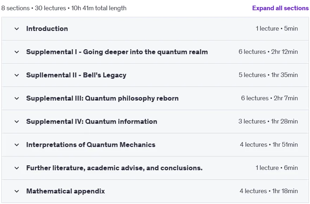Click Interpretations of Quantum Mechanics title
Viewport: 310px width, 204px height.
tap(91, 145)
